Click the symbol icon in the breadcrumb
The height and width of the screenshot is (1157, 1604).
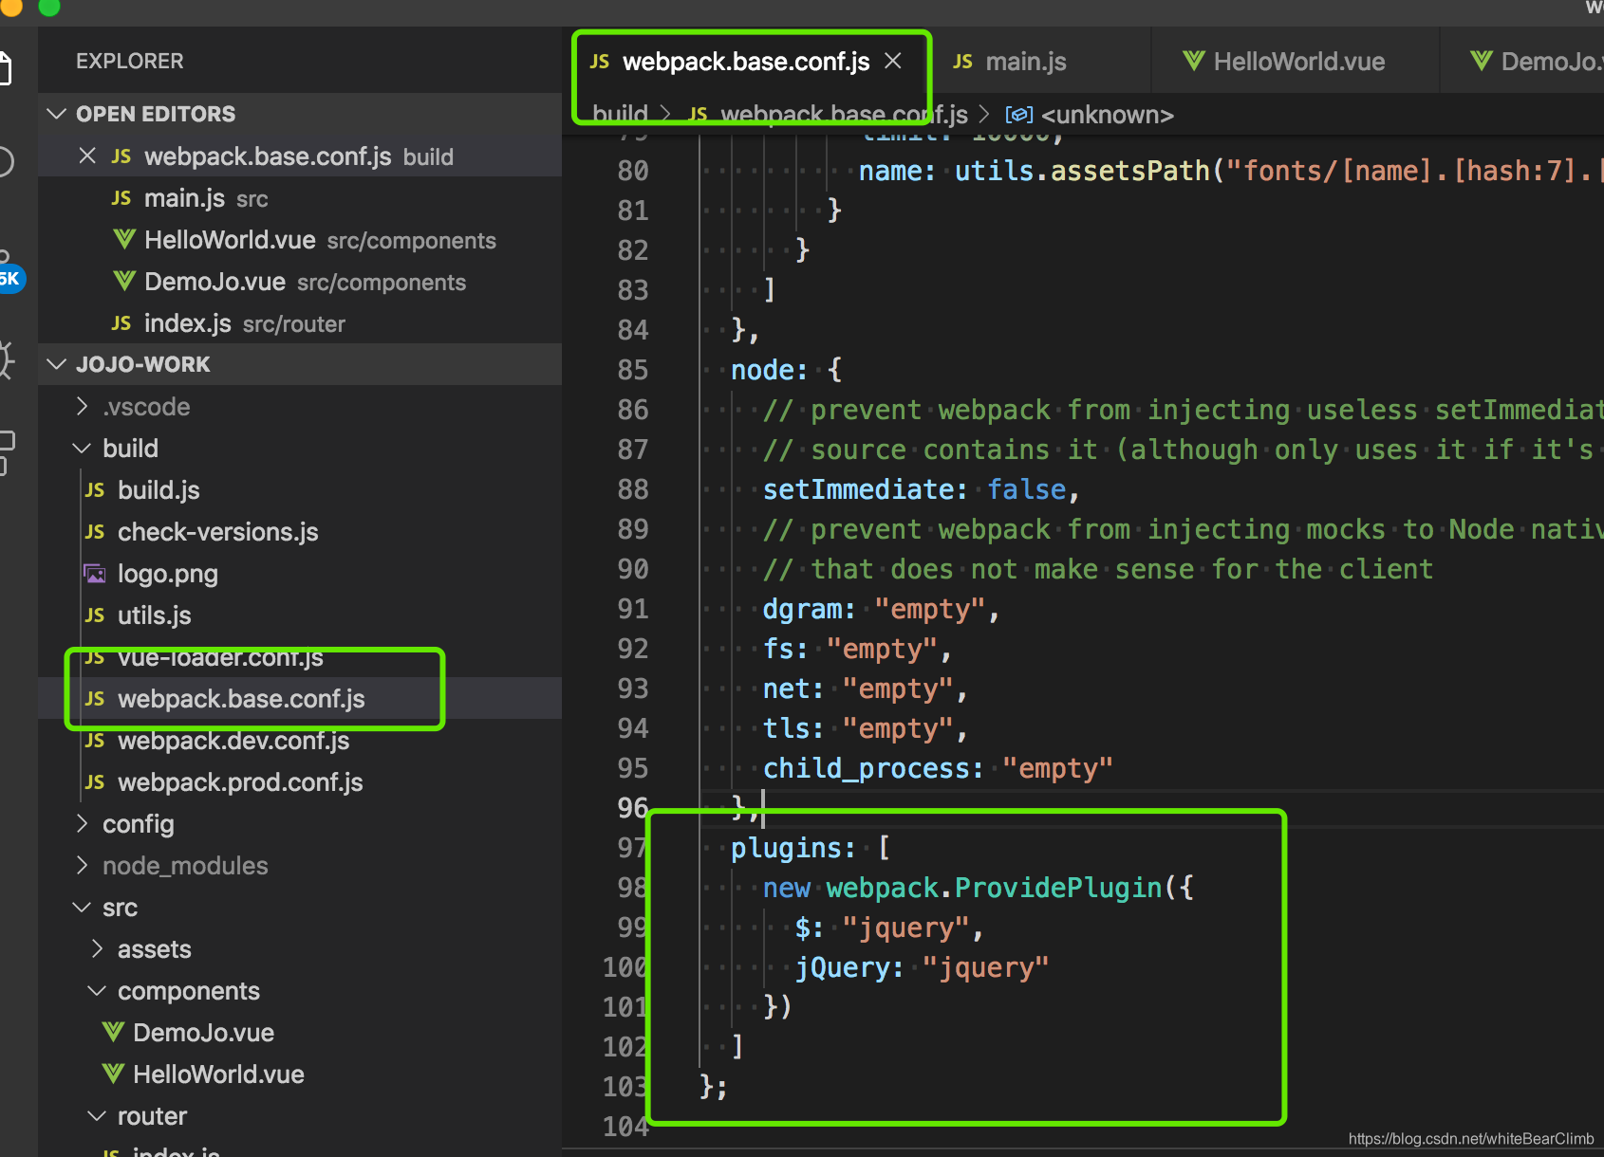(1019, 115)
